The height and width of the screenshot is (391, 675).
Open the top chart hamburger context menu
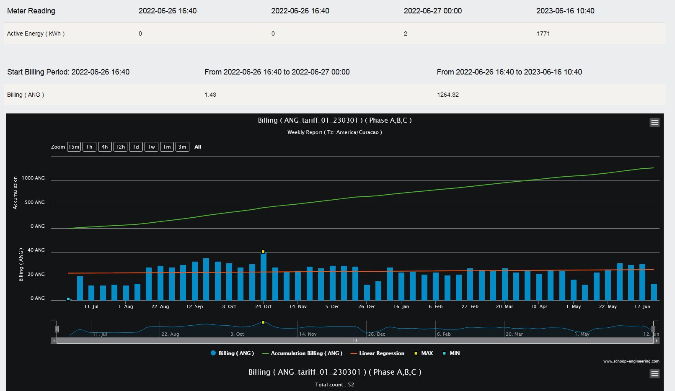point(654,122)
